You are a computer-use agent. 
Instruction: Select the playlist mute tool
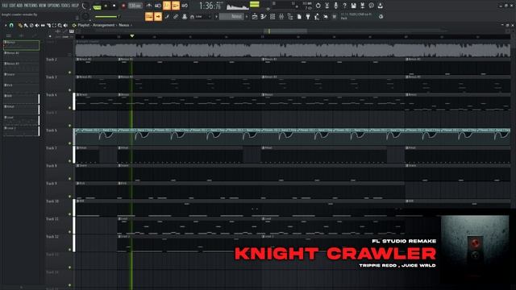pos(37,25)
